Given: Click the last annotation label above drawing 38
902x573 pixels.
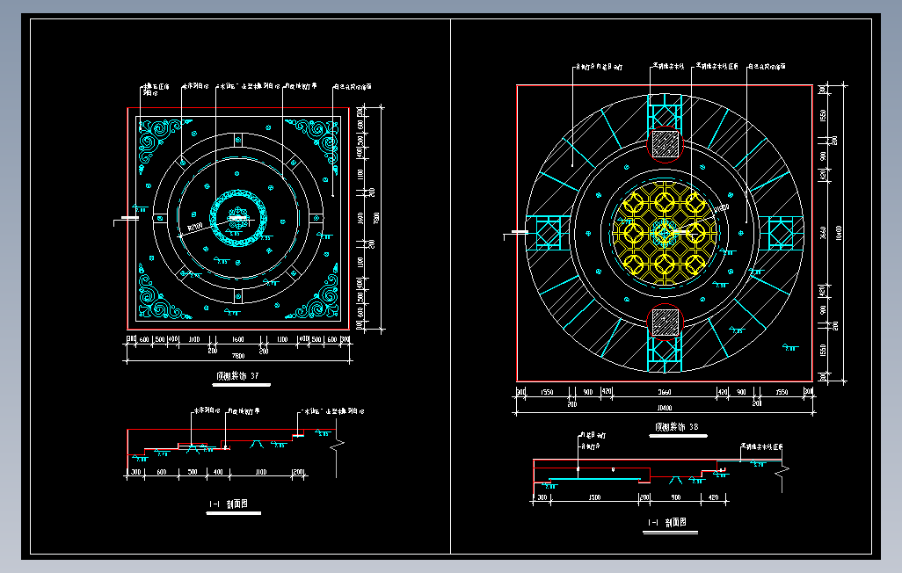Looking at the screenshot, I should click(767, 67).
